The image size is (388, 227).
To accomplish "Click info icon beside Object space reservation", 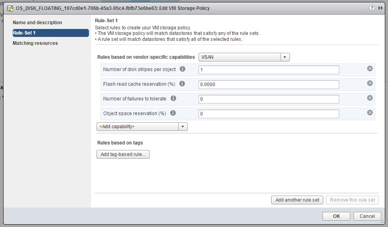I will click(173, 113).
